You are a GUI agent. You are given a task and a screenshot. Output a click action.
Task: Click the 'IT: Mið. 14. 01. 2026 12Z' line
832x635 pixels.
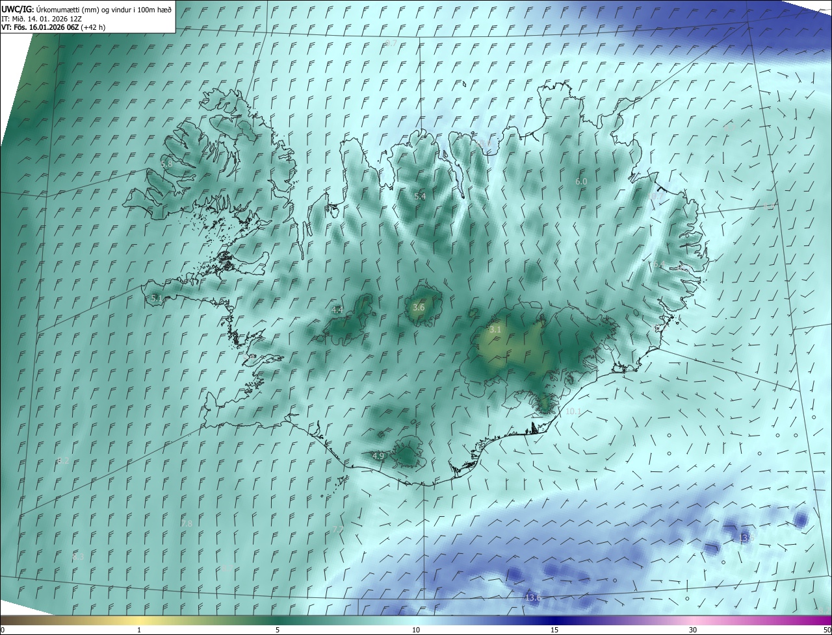pyautogui.click(x=40, y=18)
